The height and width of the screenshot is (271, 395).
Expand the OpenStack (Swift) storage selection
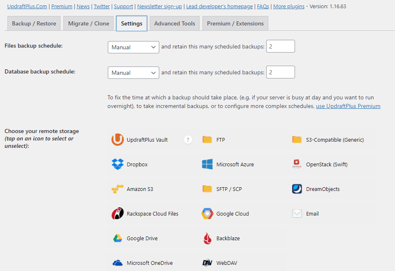297,164
